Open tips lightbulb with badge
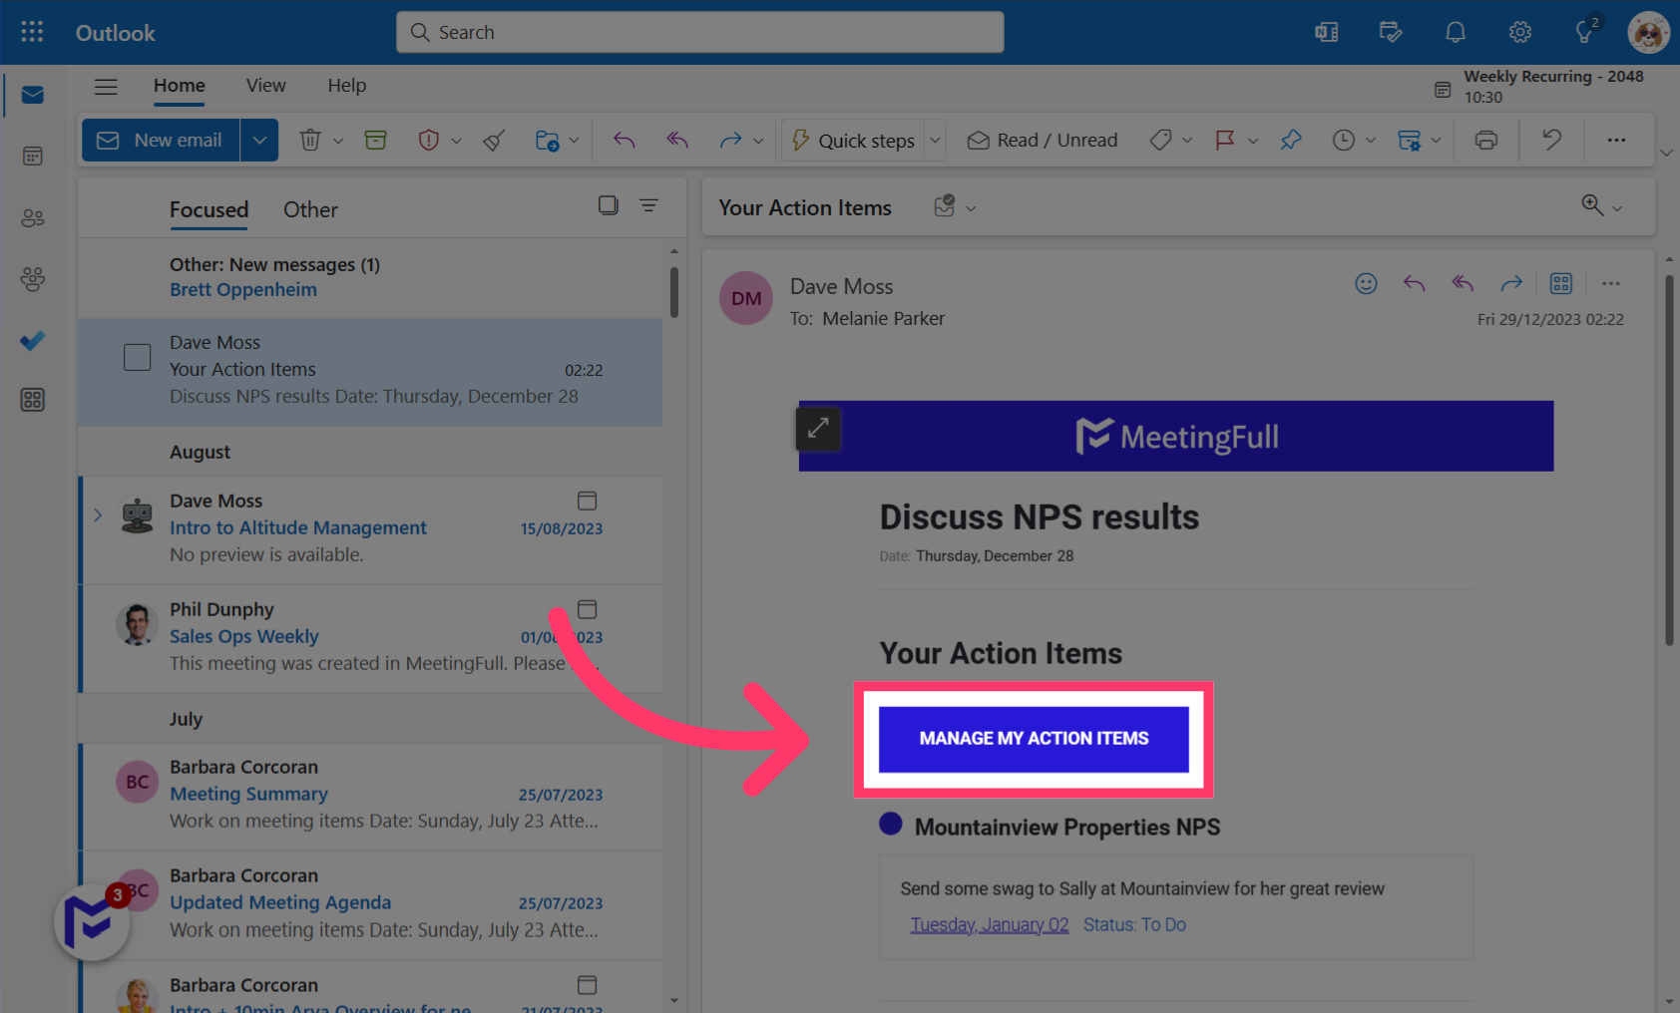The width and height of the screenshot is (1680, 1013). click(1585, 32)
